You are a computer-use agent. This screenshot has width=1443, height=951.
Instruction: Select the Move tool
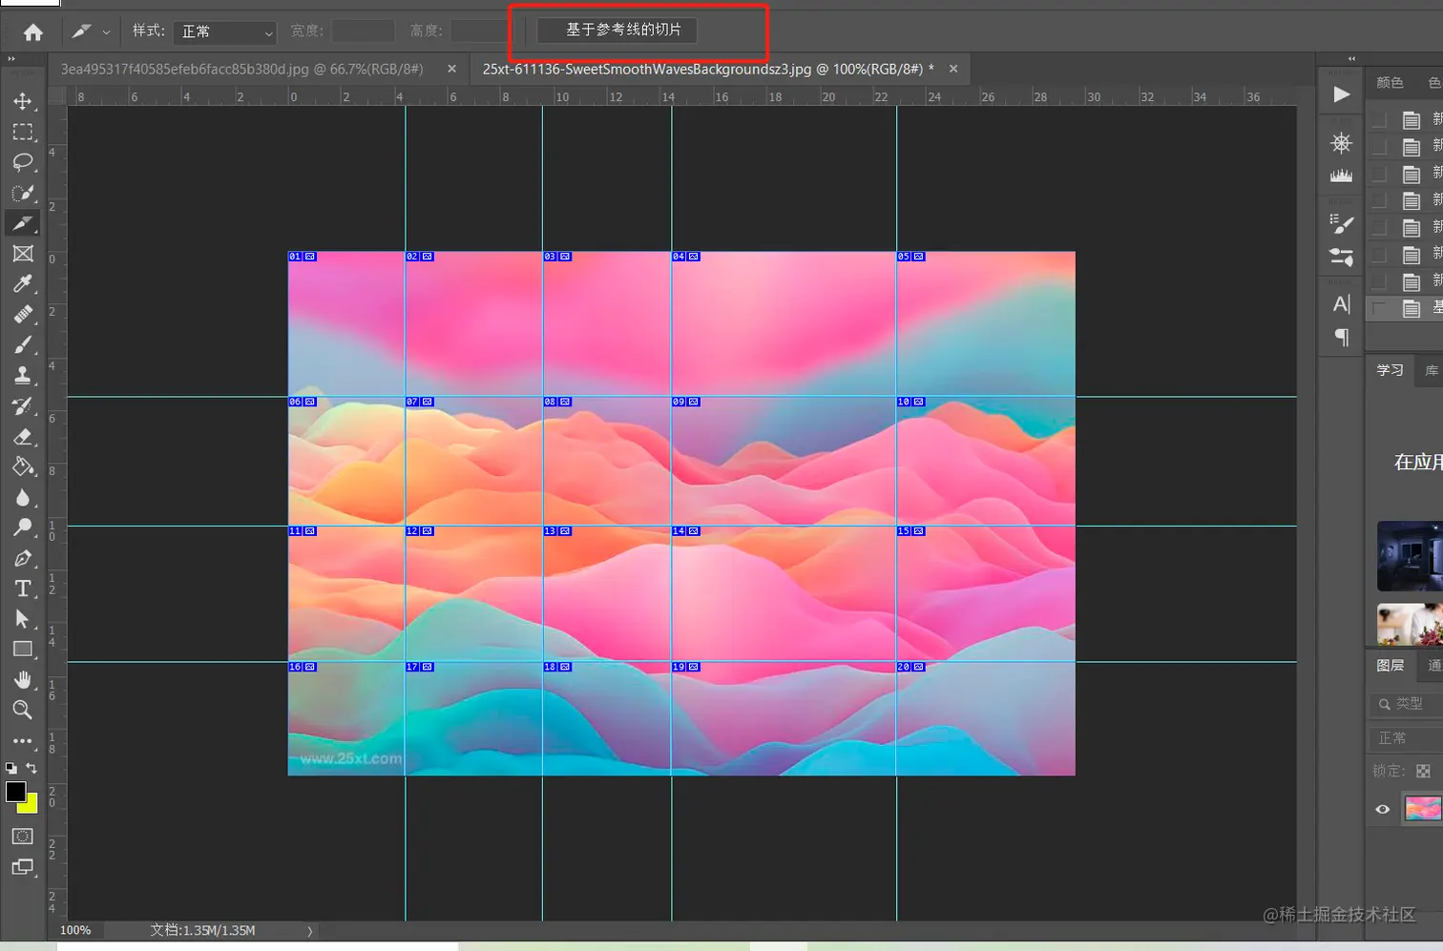pyautogui.click(x=23, y=101)
